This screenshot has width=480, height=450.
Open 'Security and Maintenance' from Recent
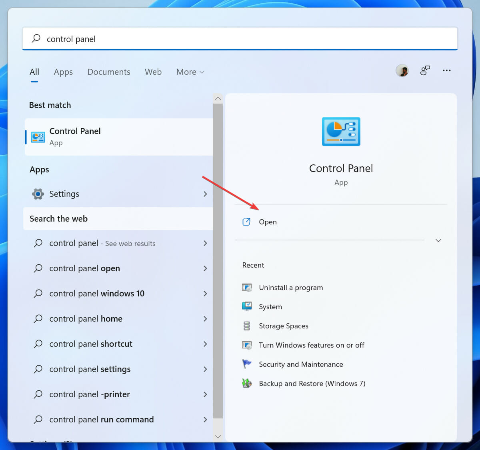301,364
